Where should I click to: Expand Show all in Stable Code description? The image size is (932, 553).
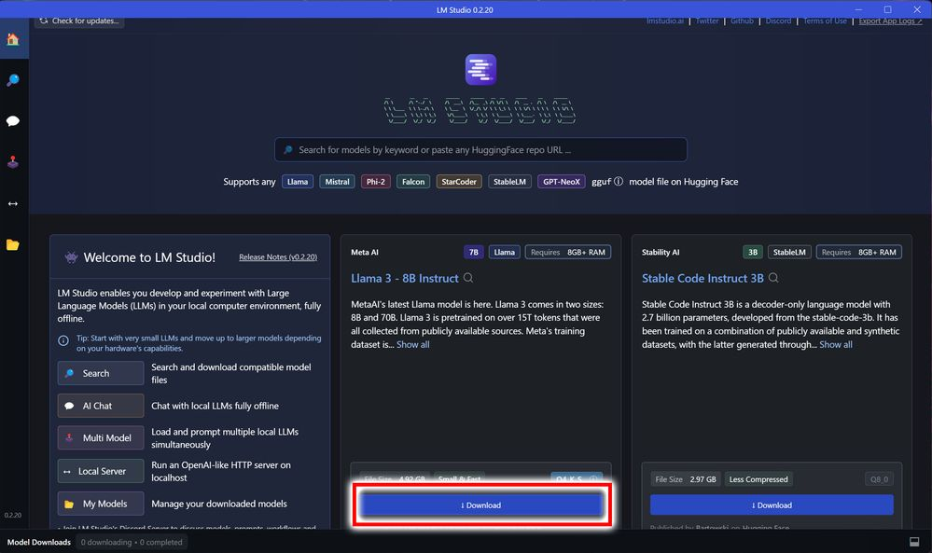click(x=836, y=344)
